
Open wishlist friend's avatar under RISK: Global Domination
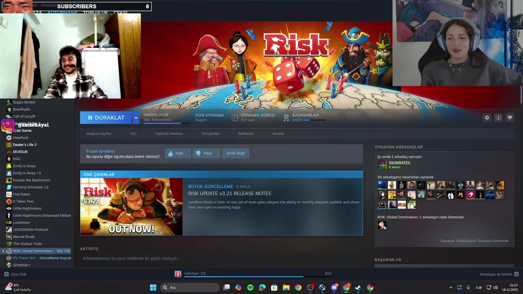pyautogui.click(x=382, y=225)
